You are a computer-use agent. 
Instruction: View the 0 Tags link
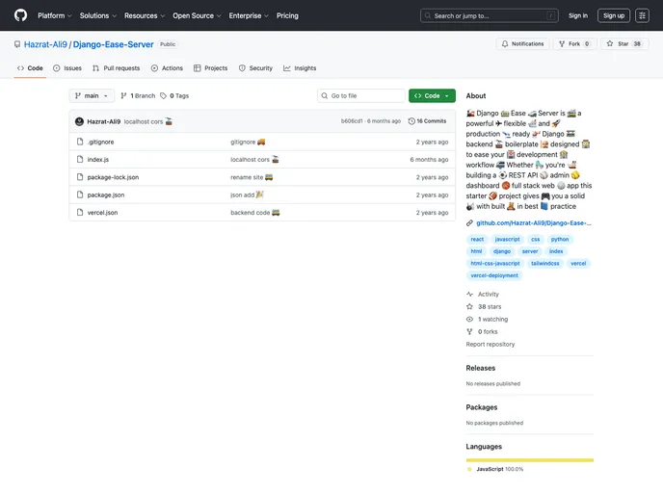174,96
